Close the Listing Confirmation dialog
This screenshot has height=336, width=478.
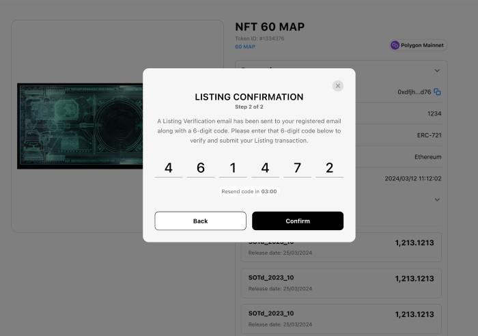338,86
